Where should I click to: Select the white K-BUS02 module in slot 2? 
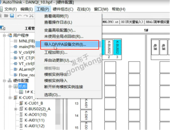coord(109,47)
